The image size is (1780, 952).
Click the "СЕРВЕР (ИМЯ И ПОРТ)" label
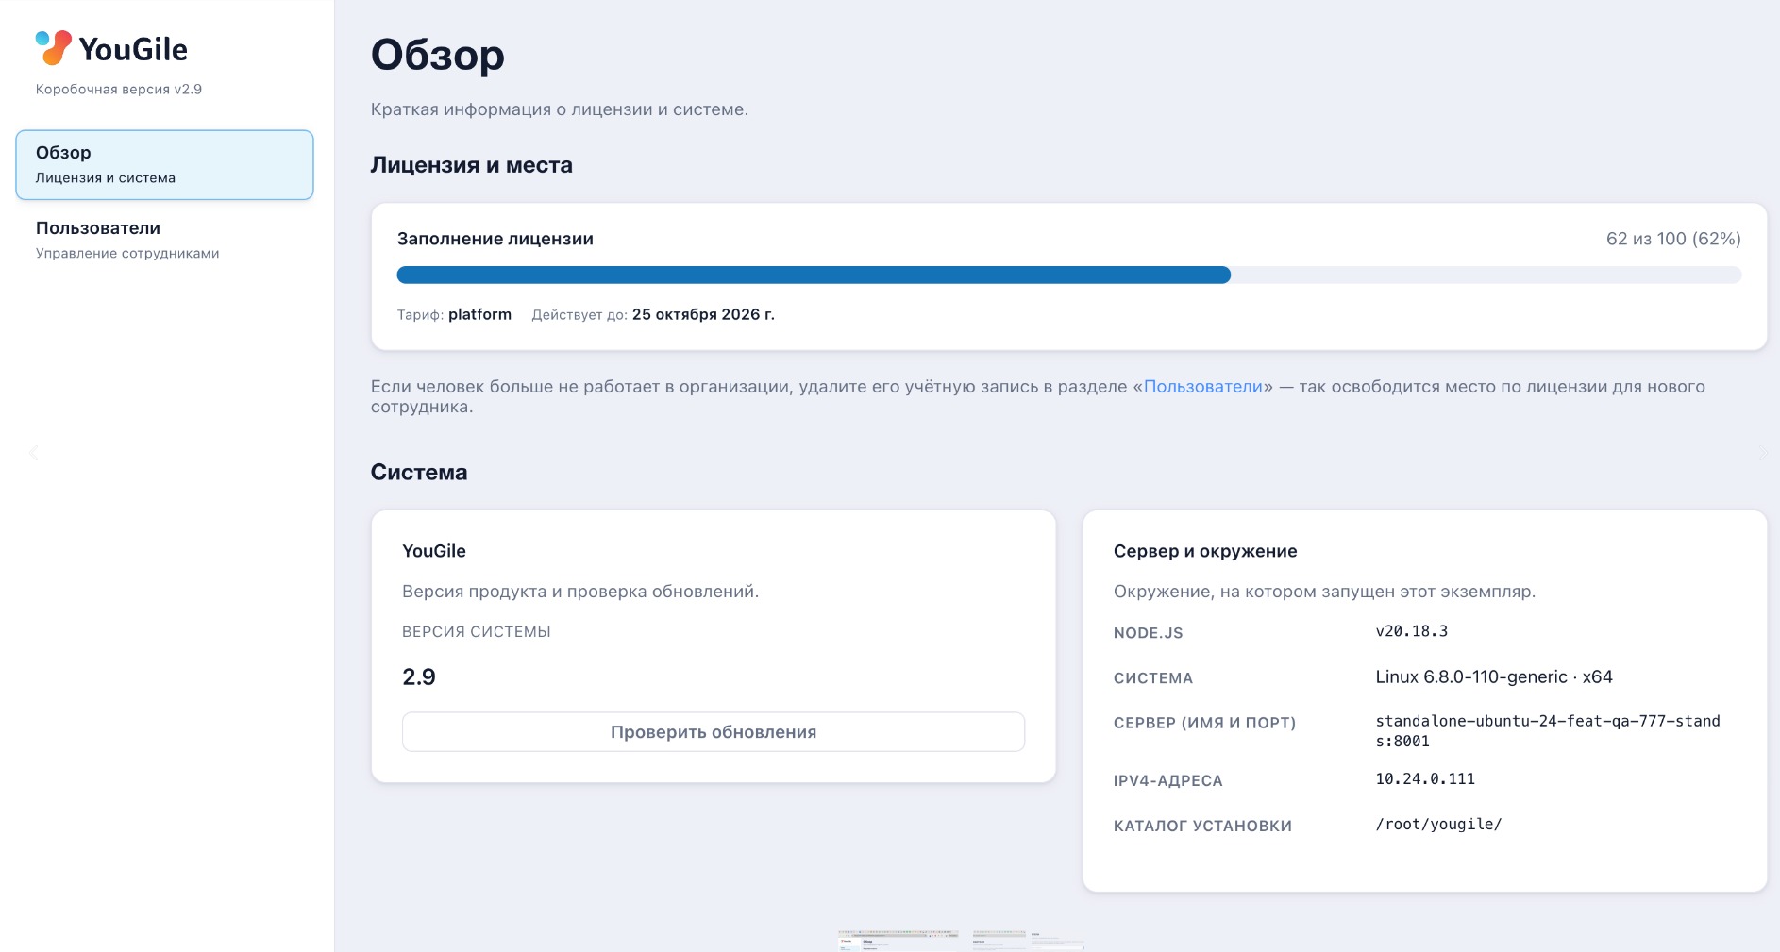(1205, 723)
